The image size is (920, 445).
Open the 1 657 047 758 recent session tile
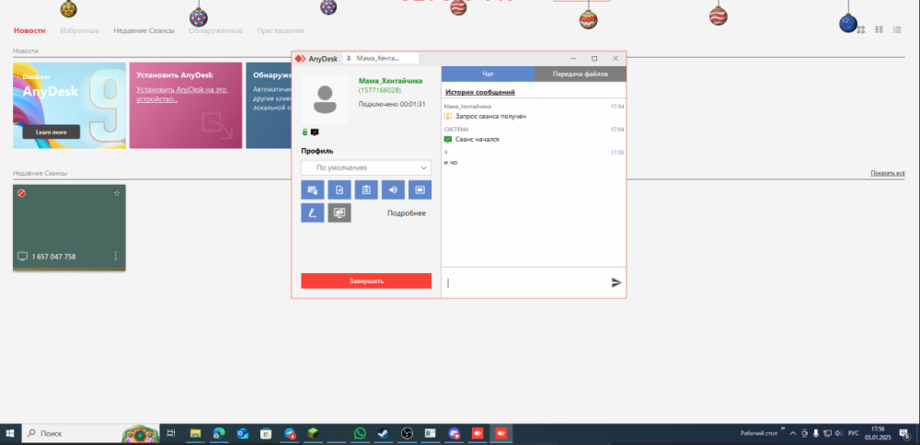point(69,227)
